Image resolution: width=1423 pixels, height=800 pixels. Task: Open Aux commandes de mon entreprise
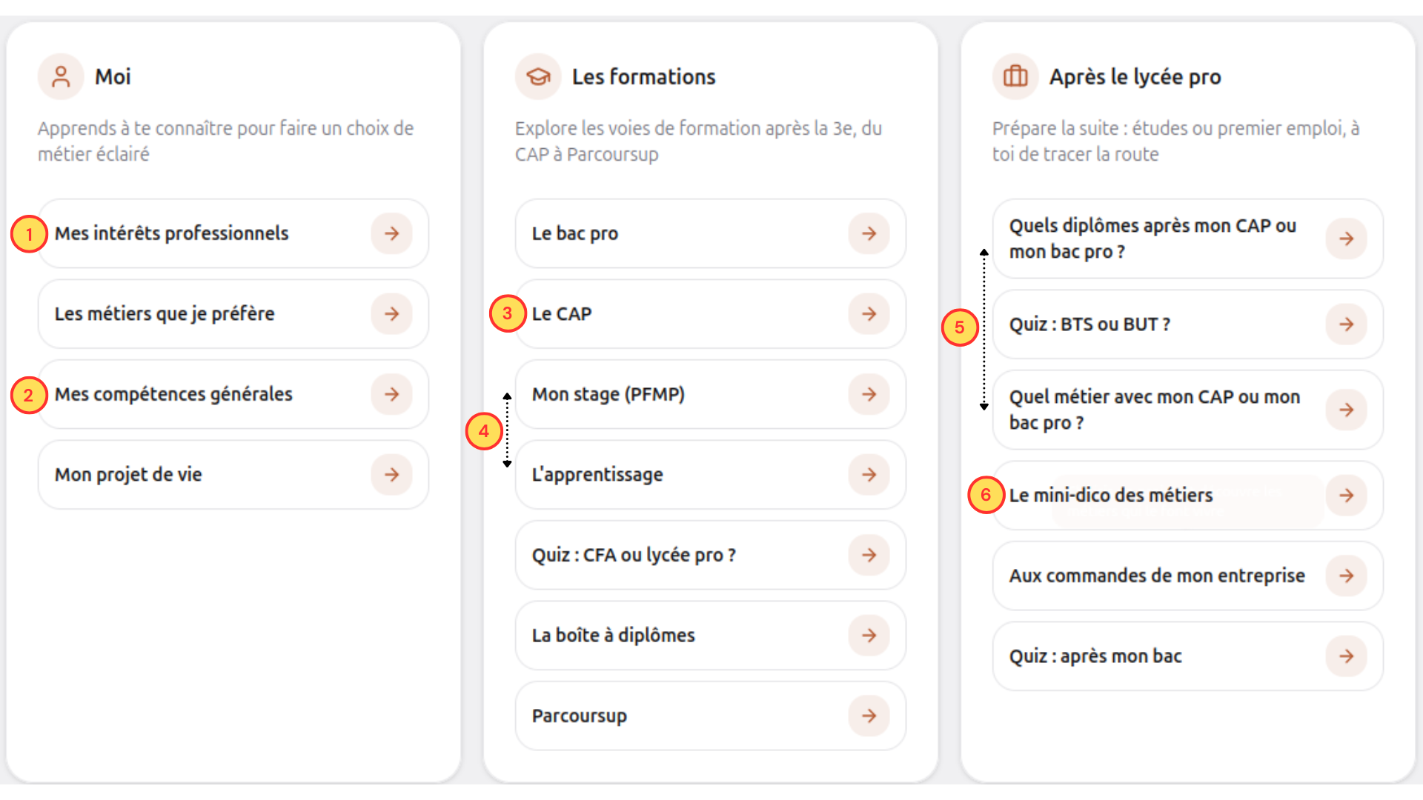click(x=1188, y=576)
